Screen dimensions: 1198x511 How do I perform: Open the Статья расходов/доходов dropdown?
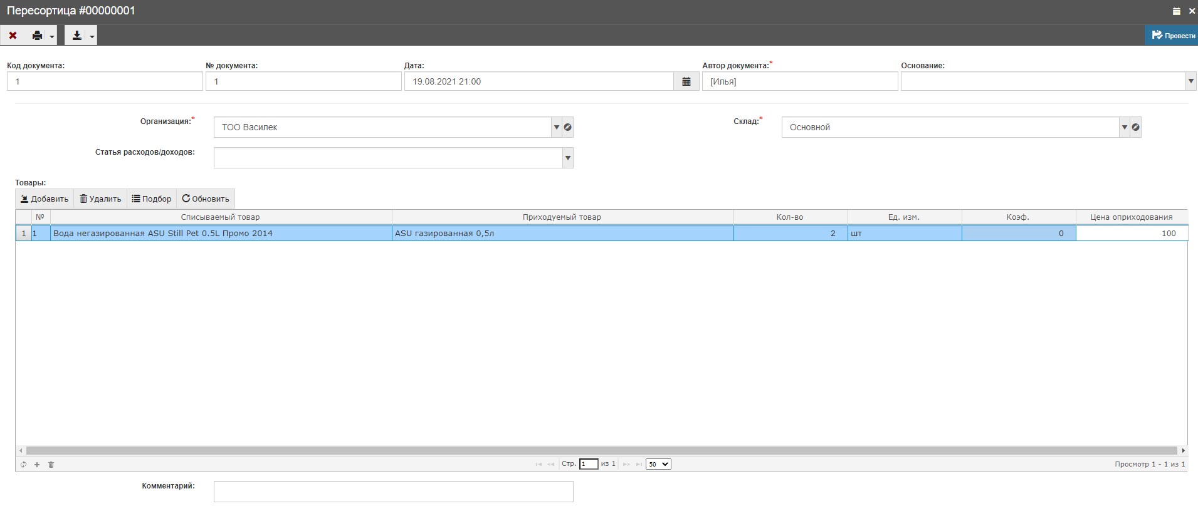(x=567, y=158)
